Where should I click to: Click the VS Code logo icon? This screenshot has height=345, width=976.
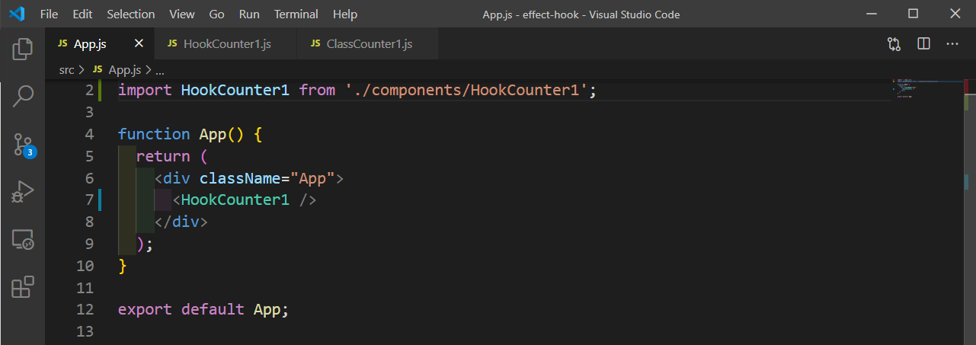coord(17,14)
